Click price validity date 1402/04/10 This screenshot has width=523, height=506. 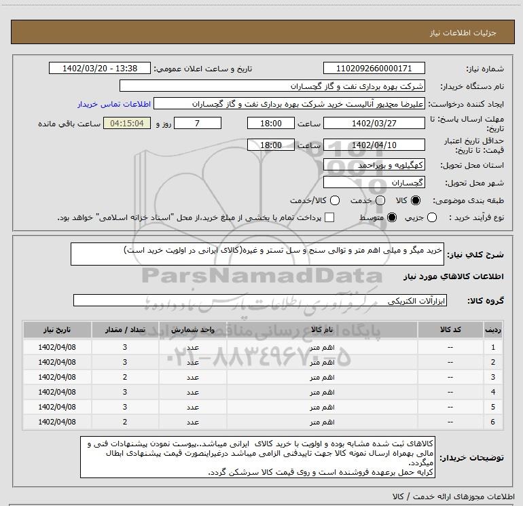(374, 145)
